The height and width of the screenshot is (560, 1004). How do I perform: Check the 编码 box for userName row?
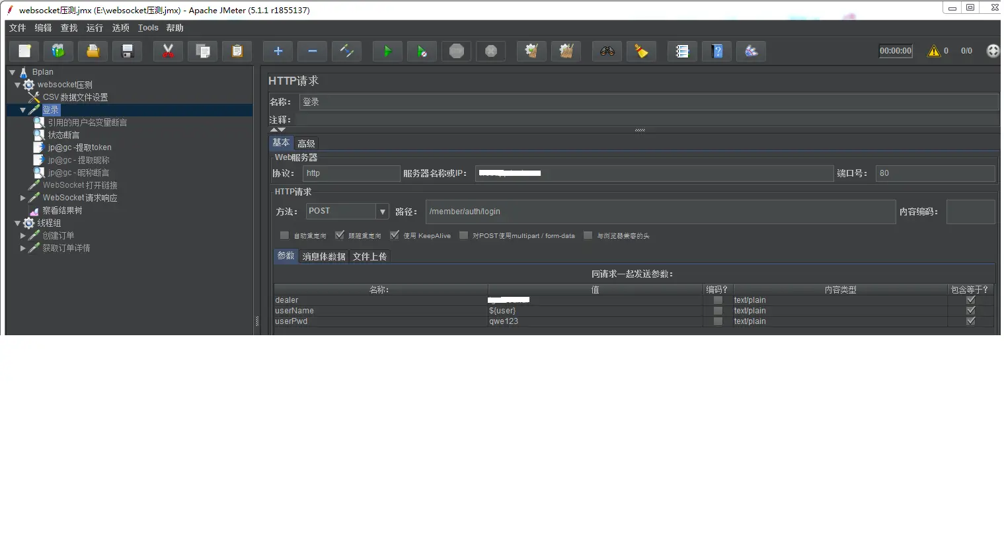(x=718, y=311)
